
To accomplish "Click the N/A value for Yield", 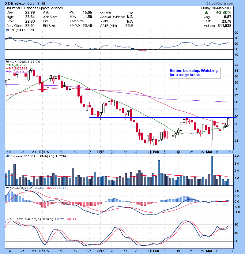I will pos(130,21).
